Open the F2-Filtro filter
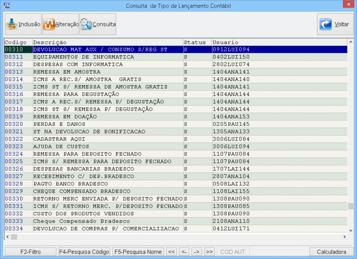Viewport: 357px width, 259px height. click(30, 252)
